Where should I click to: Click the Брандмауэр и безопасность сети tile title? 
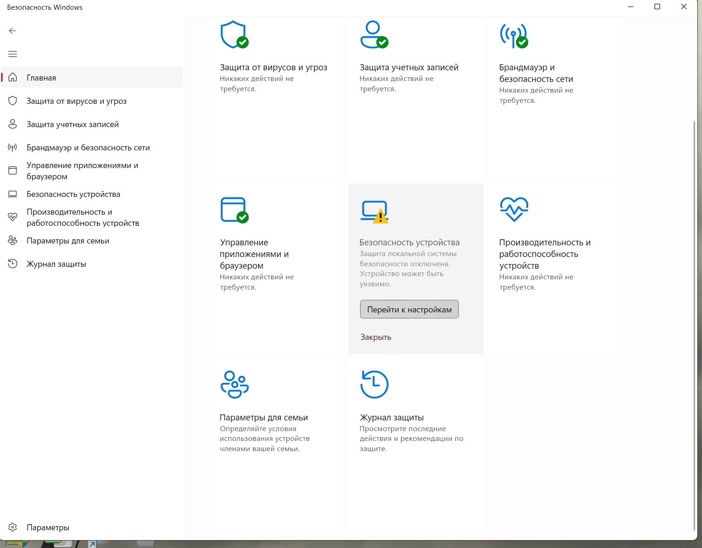(536, 73)
